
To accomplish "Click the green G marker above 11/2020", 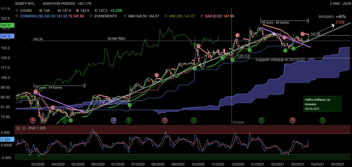I will click(x=223, y=58).
